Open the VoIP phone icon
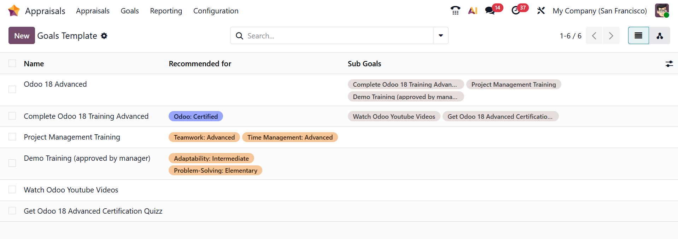This screenshot has height=239, width=678. [455, 11]
